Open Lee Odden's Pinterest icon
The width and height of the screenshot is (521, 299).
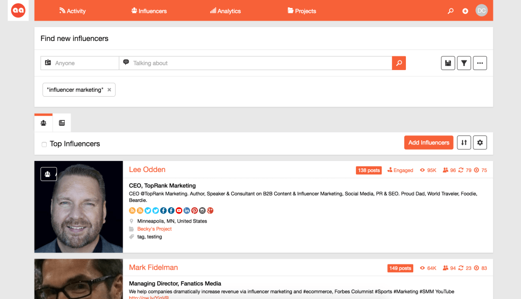(x=194, y=210)
